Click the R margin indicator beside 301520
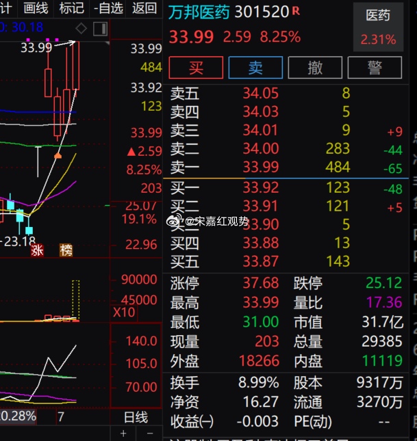Image resolution: width=417 pixels, height=441 pixels. 296,11
